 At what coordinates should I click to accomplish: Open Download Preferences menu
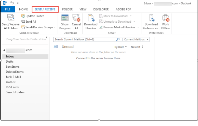pyautogui.click(x=151, y=22)
